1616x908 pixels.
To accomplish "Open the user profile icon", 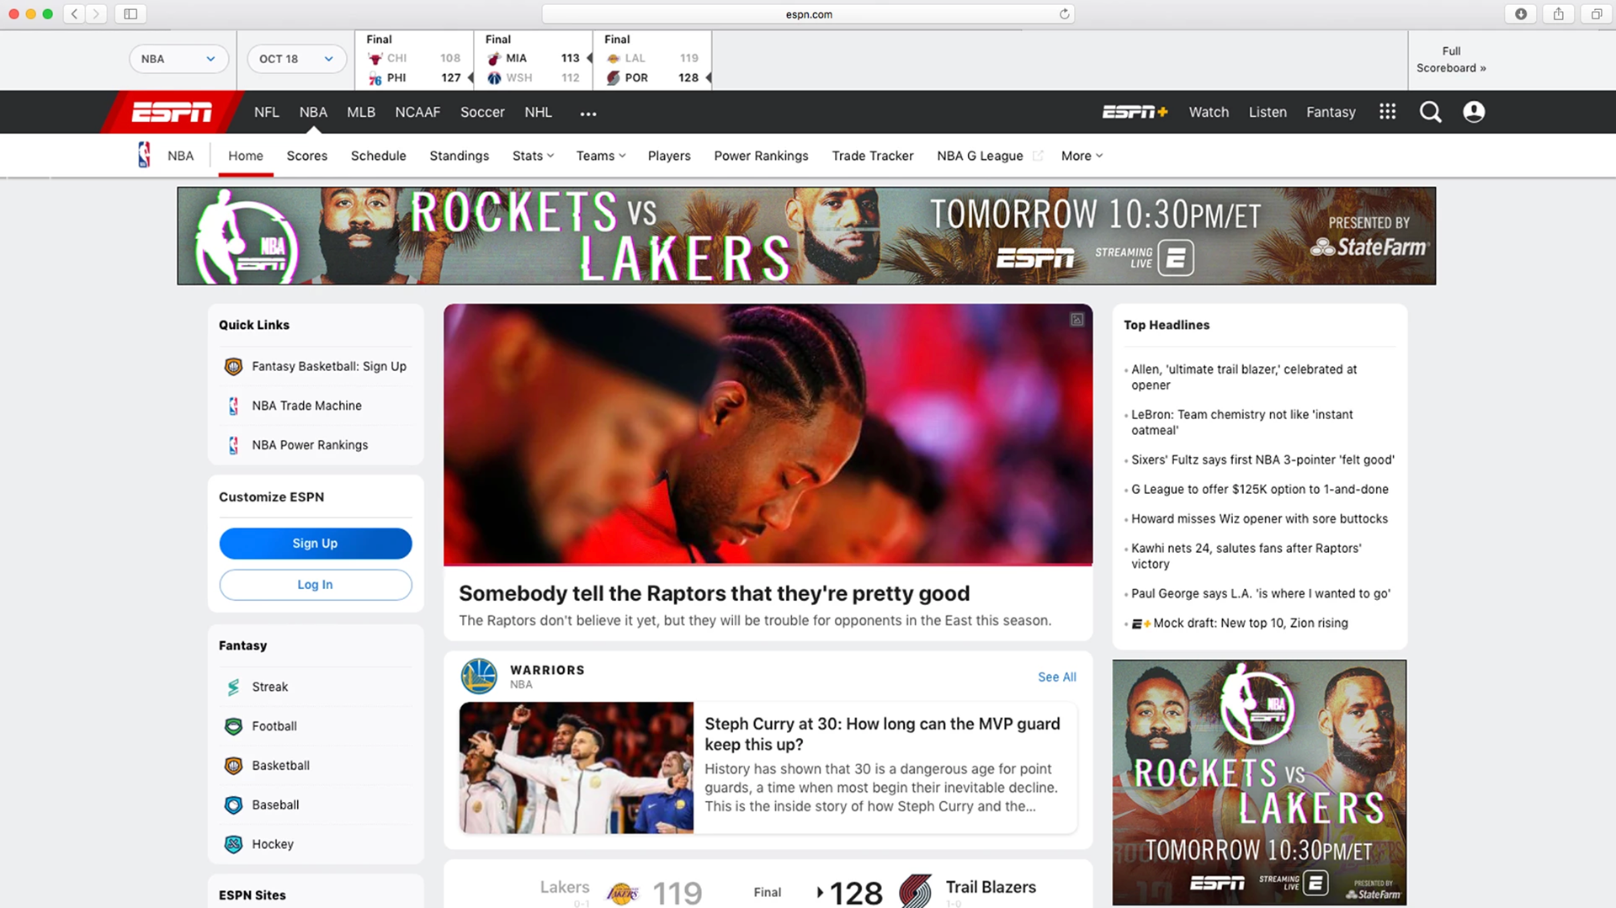I will 1474,112.
